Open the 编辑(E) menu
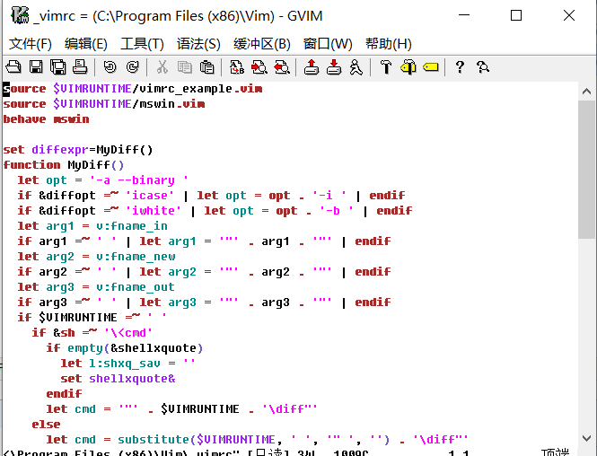 click(85, 44)
